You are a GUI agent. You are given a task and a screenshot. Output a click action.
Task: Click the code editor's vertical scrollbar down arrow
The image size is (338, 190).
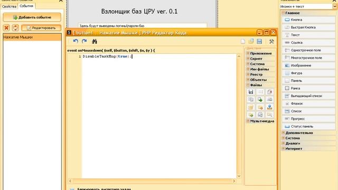click(239, 176)
